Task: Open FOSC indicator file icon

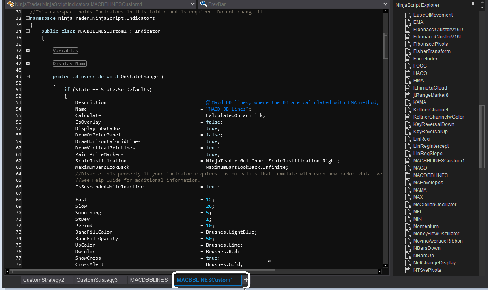Action: coord(408,66)
